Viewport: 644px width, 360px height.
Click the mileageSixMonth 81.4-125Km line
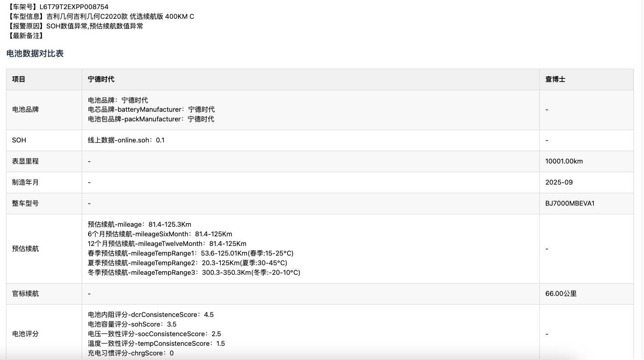point(160,235)
